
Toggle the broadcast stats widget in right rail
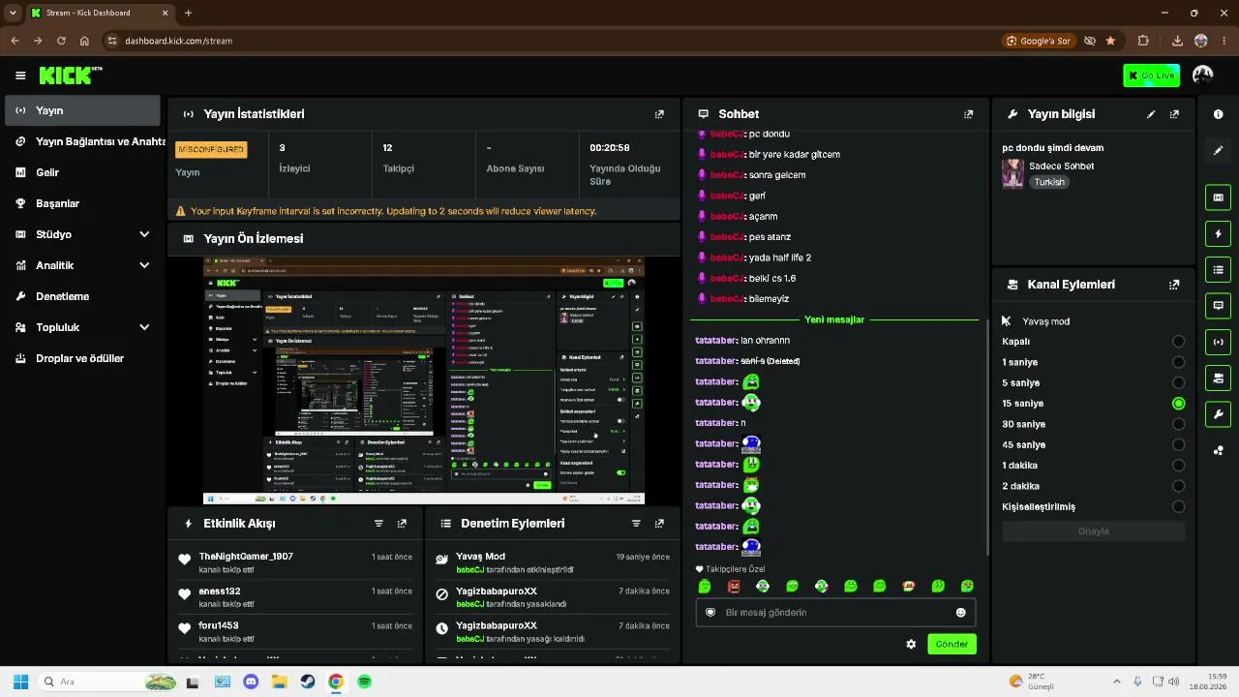pos(1218,342)
